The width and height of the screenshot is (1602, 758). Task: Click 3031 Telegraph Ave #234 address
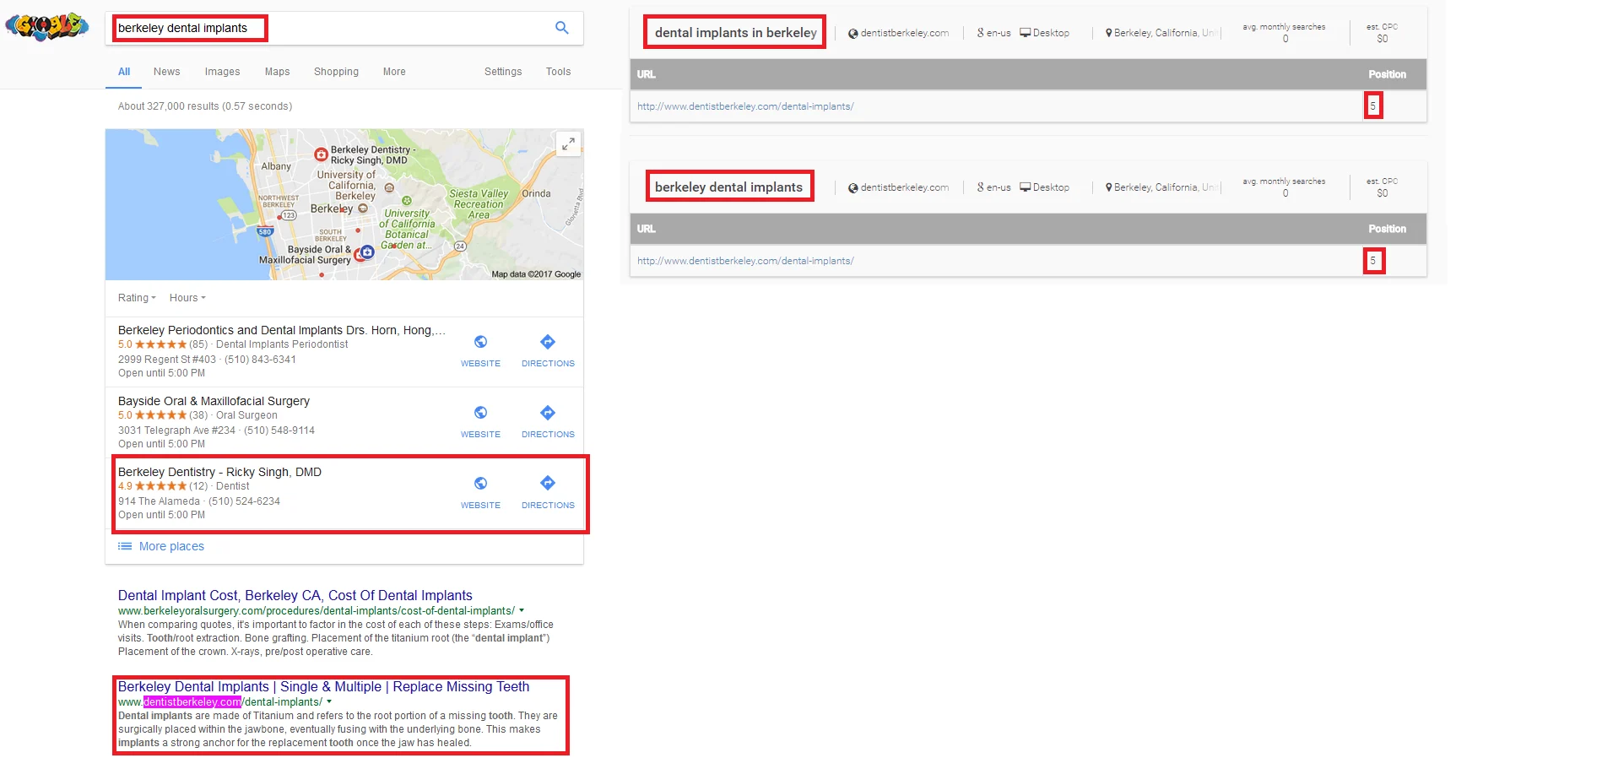tap(176, 430)
